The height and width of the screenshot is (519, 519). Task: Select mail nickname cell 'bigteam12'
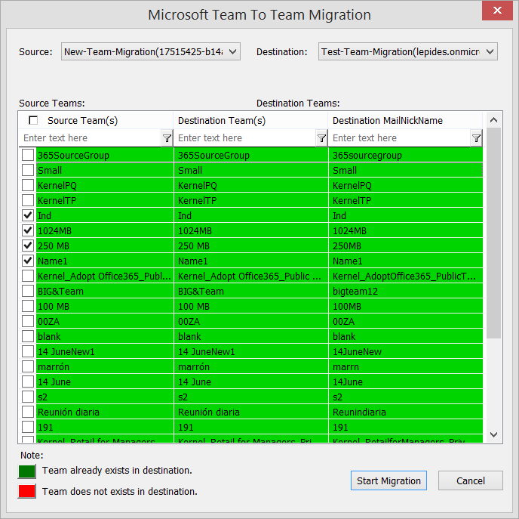406,291
